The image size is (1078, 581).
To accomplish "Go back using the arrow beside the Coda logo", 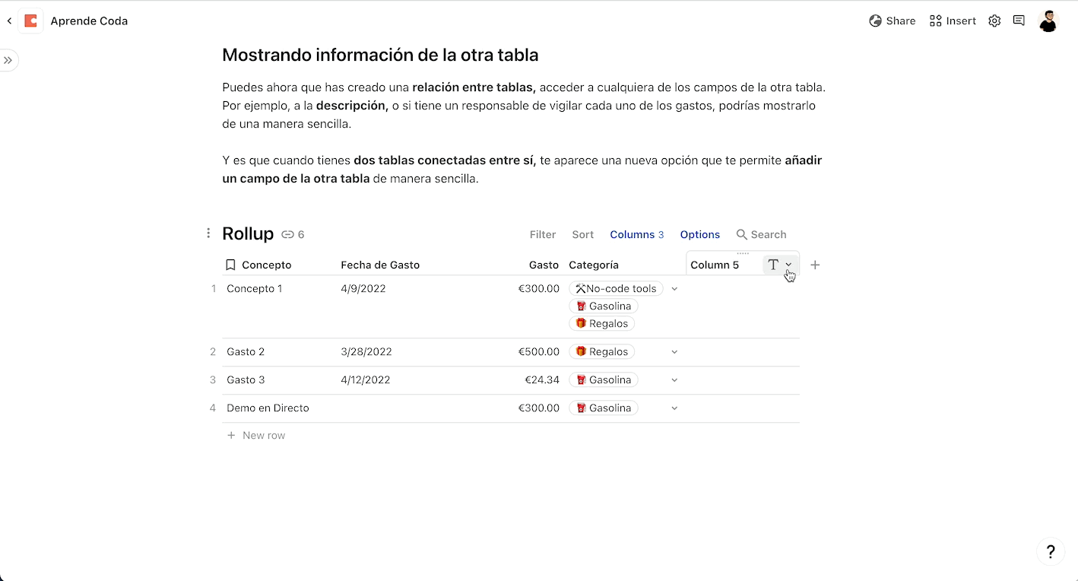I will (9, 21).
